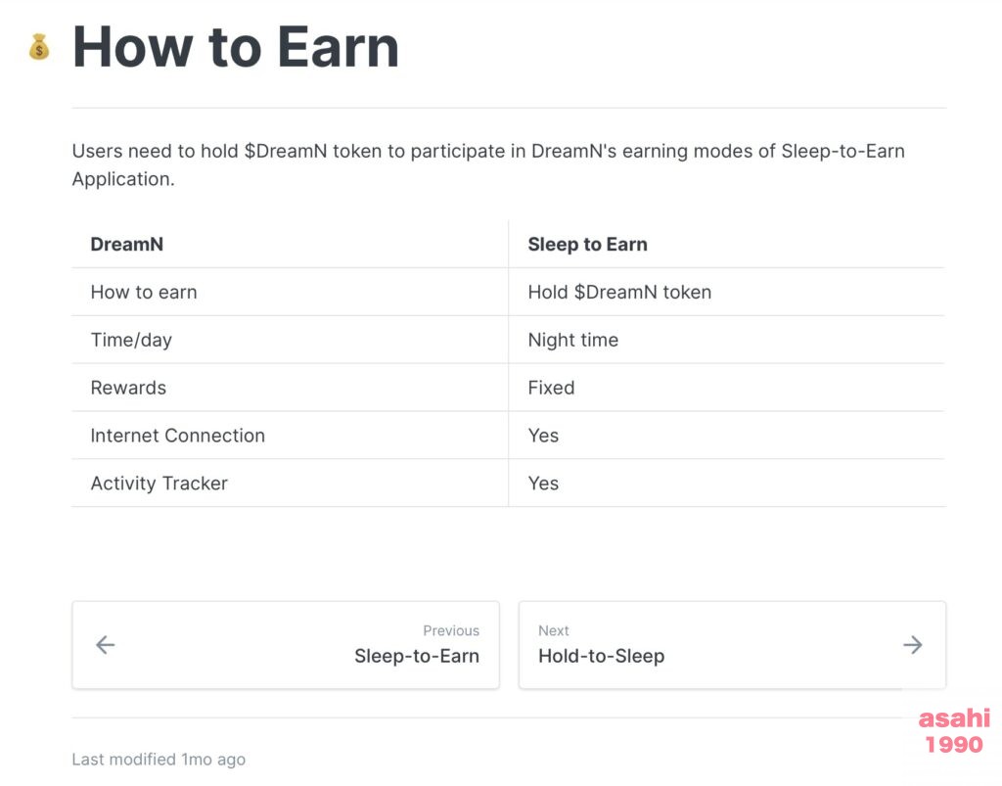Click the Fixed rewards cell
The width and height of the screenshot is (1002, 786).
pos(551,388)
